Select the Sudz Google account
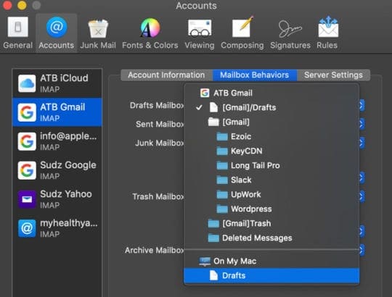This screenshot has width=392, height=297. pyautogui.click(x=57, y=170)
